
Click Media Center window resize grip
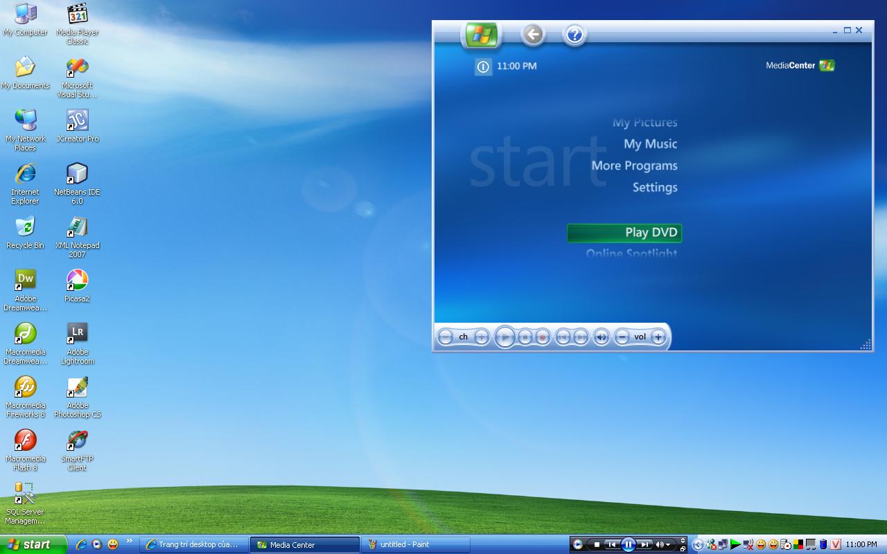pos(866,345)
